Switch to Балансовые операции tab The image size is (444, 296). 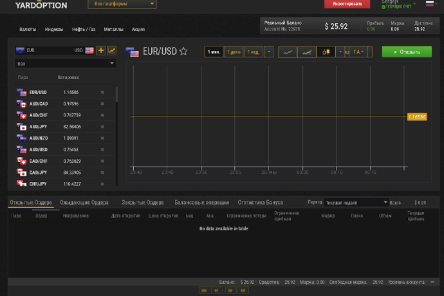click(x=201, y=203)
